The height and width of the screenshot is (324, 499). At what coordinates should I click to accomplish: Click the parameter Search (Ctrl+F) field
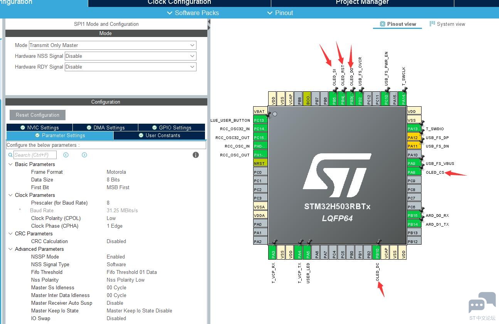(x=35, y=155)
